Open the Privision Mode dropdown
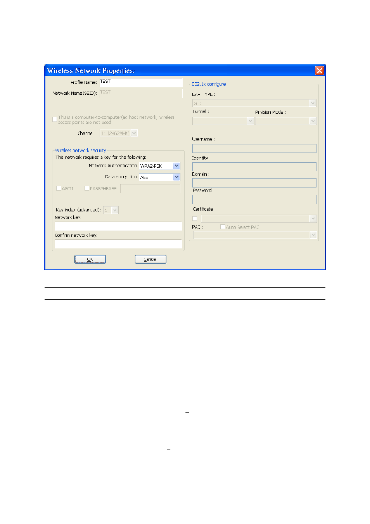The image size is (370, 524). point(286,121)
